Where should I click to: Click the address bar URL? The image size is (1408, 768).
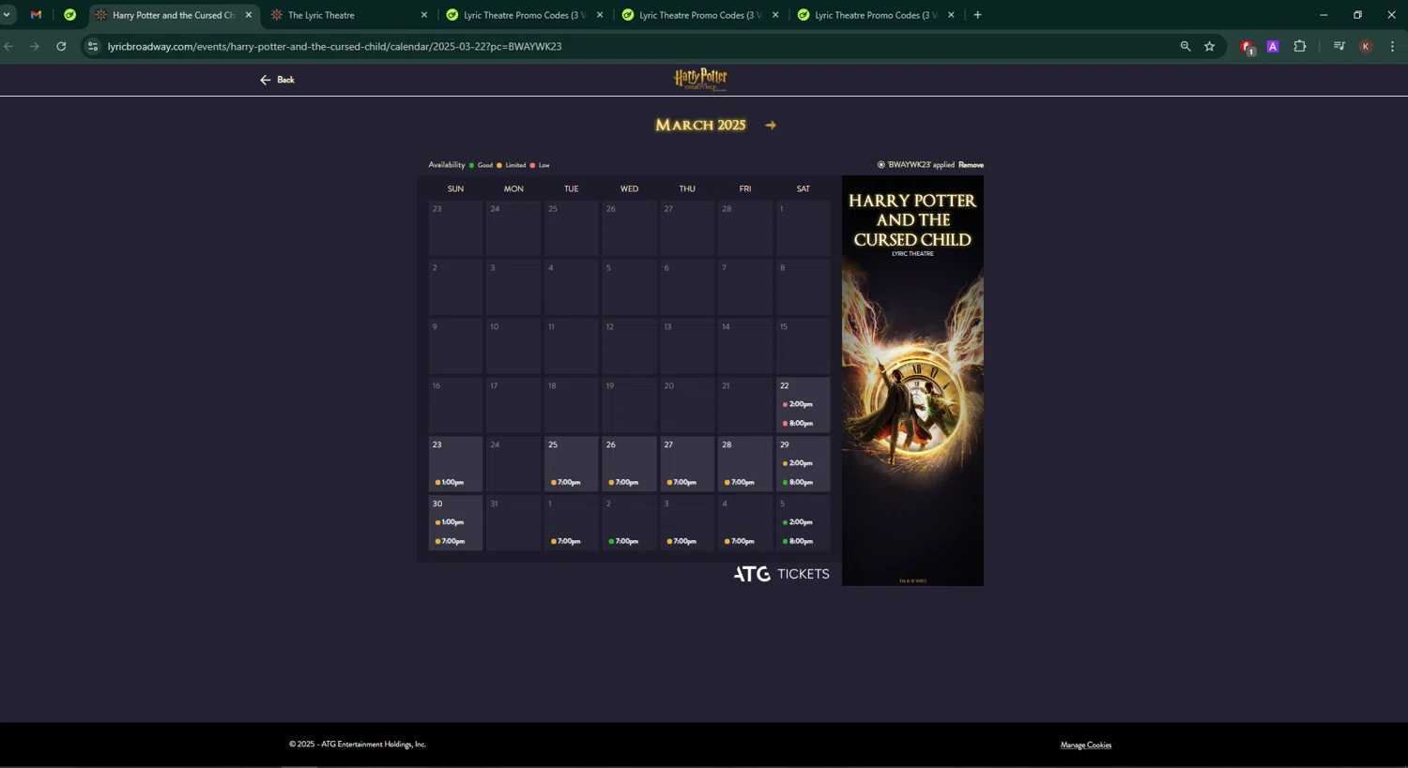pos(334,46)
